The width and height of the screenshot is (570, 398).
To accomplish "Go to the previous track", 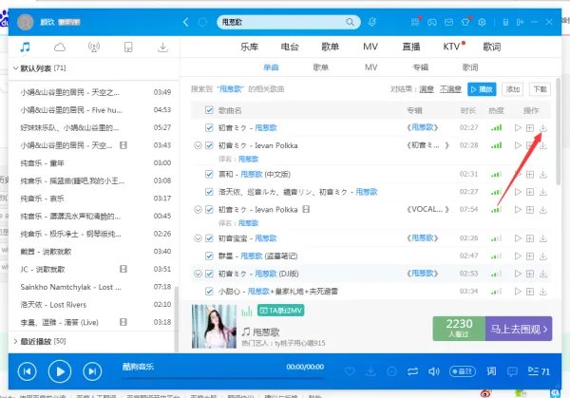I will pyautogui.click(x=28, y=371).
